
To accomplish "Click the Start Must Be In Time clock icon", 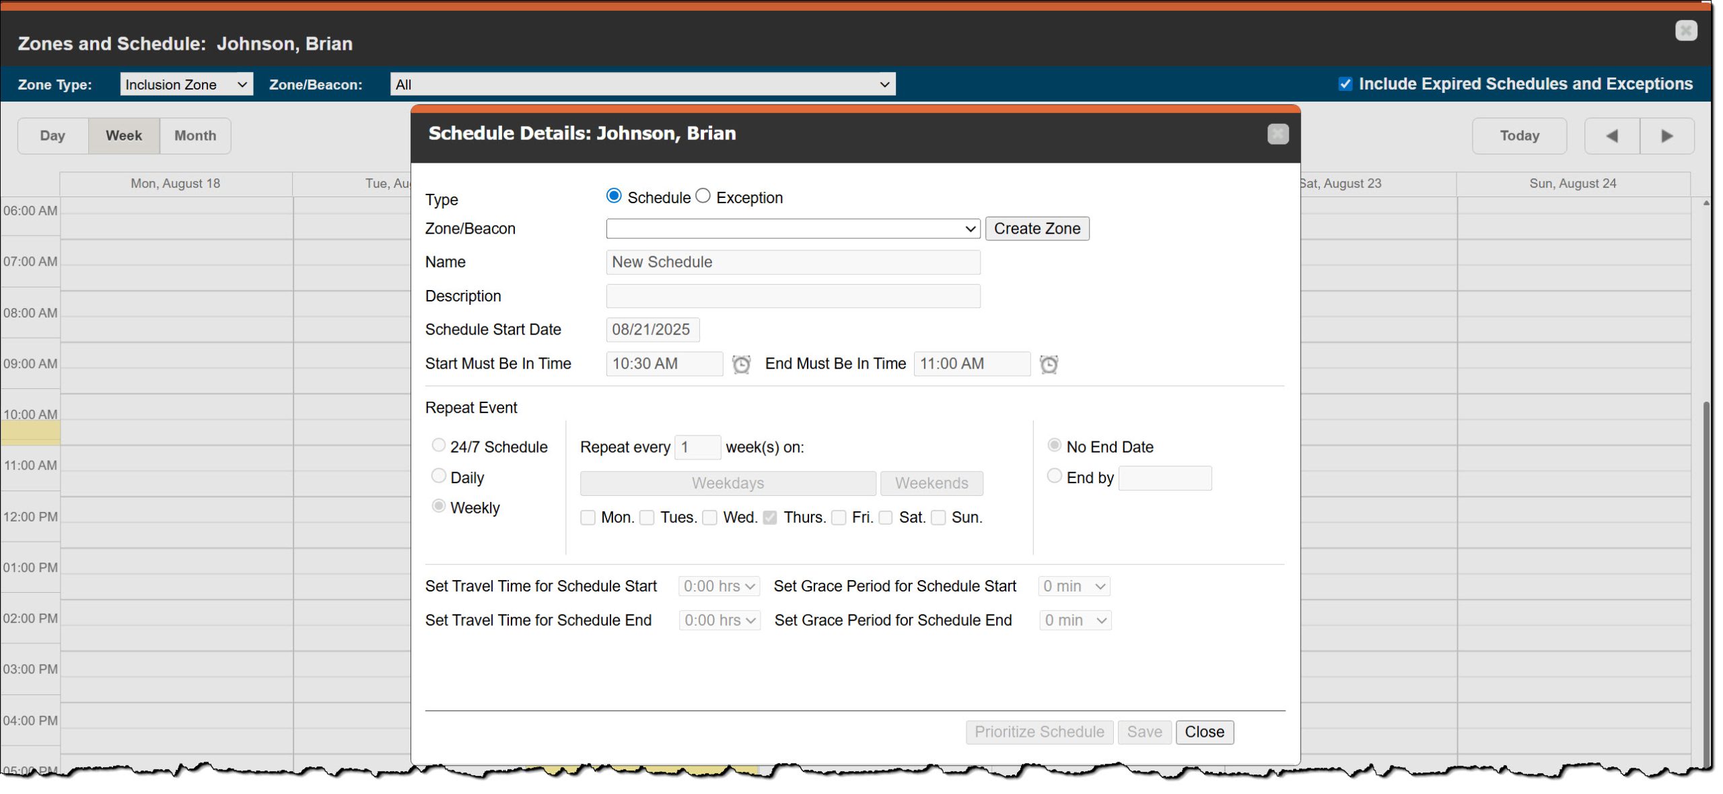I will (x=741, y=364).
